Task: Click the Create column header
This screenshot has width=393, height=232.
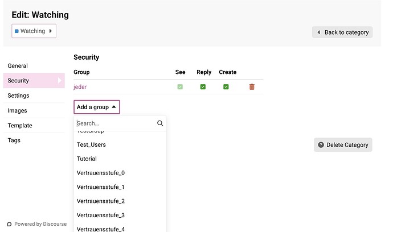Action: (x=228, y=72)
